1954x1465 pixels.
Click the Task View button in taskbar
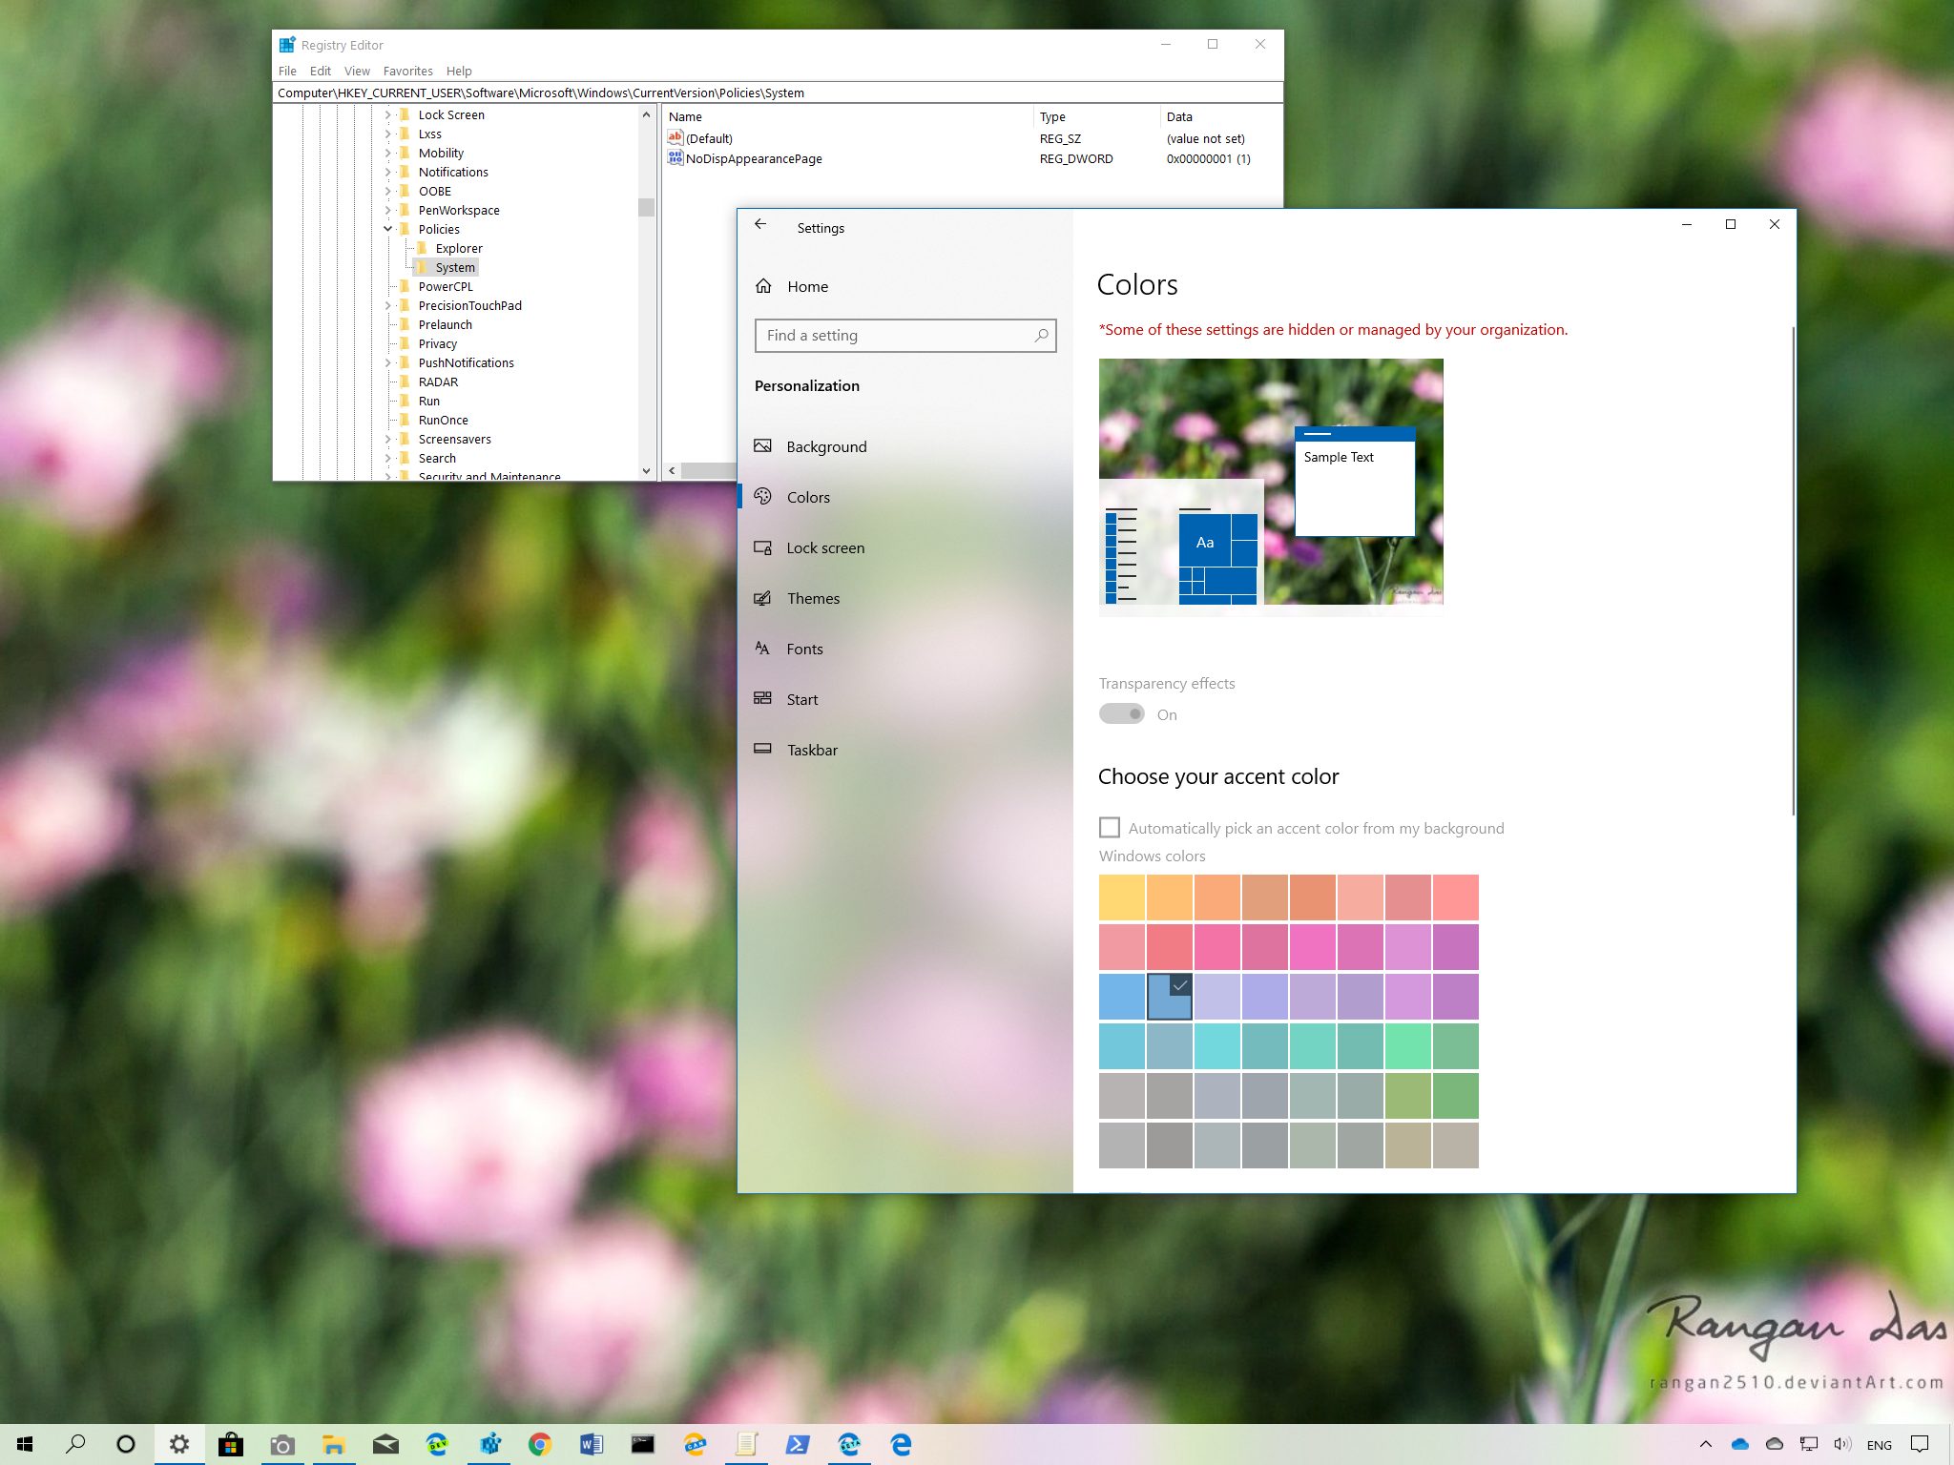tap(126, 1443)
